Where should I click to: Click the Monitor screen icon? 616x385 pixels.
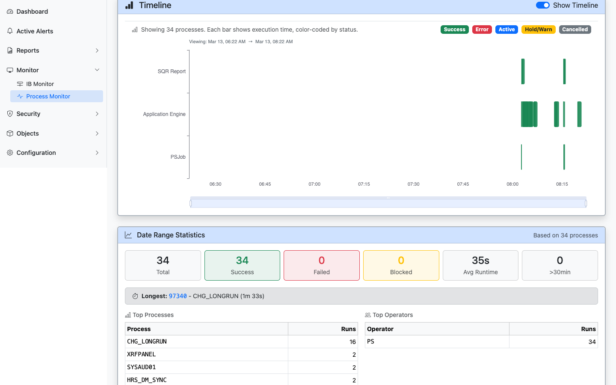pyautogui.click(x=10, y=70)
